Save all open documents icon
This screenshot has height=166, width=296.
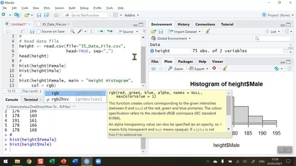pos(46,15)
